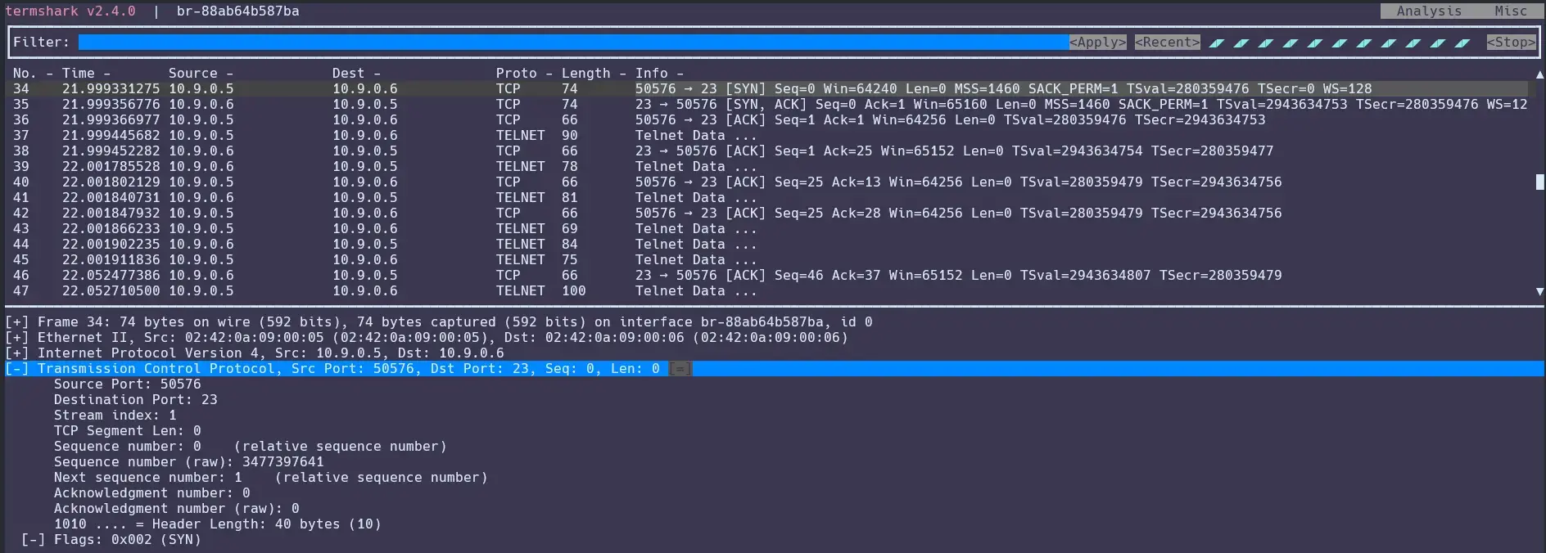Sort packets by Time column
The width and height of the screenshot is (1546, 553).
tap(86, 73)
